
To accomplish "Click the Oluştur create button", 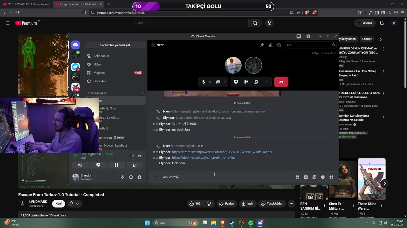I will tap(365, 23).
